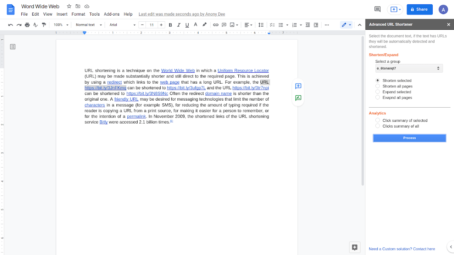
Task: Select the Expand selected option
Action: coord(378,92)
